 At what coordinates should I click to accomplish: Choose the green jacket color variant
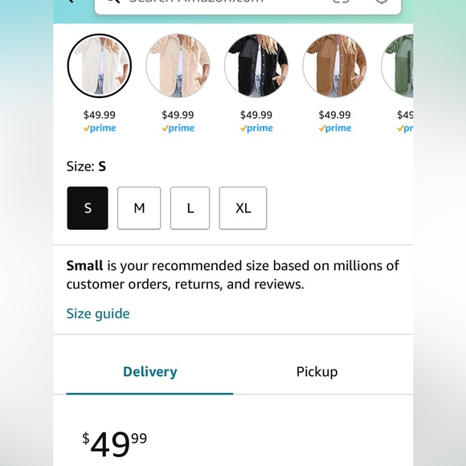pyautogui.click(x=398, y=66)
